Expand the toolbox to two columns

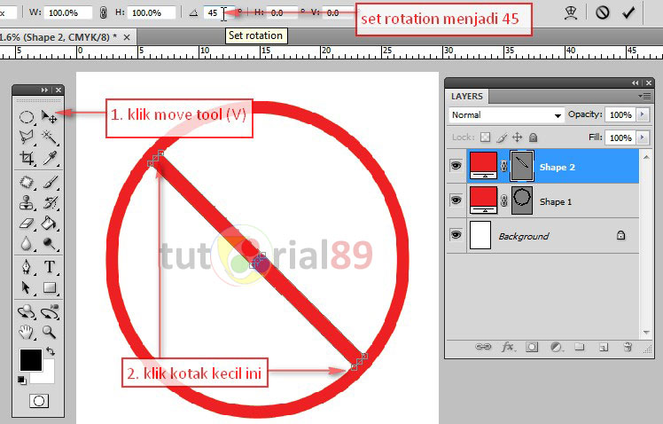[45, 90]
